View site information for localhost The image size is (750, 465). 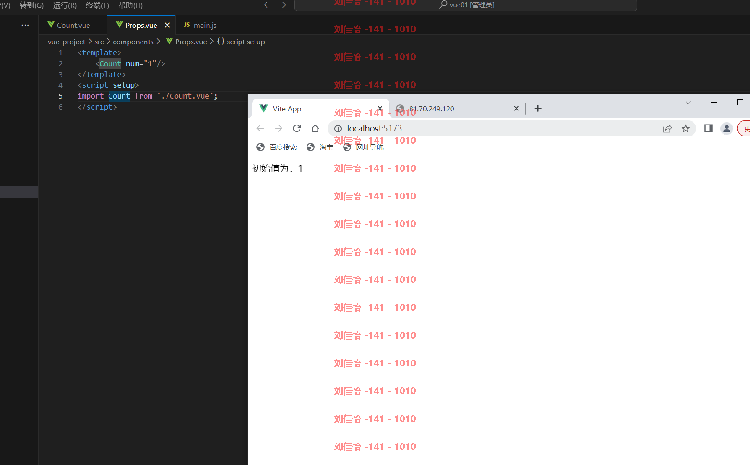pyautogui.click(x=338, y=129)
